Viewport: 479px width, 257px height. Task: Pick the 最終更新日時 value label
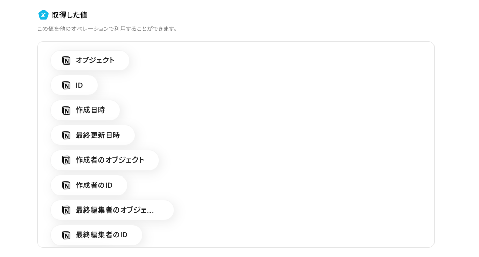coord(98,135)
